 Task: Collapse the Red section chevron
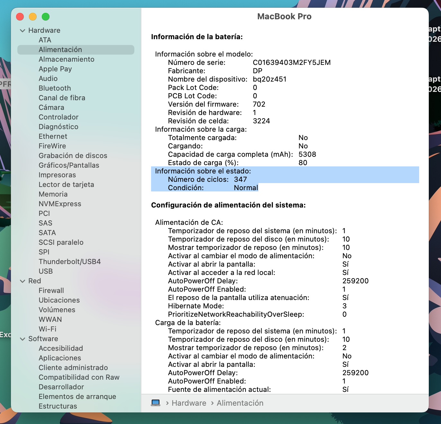(x=22, y=281)
